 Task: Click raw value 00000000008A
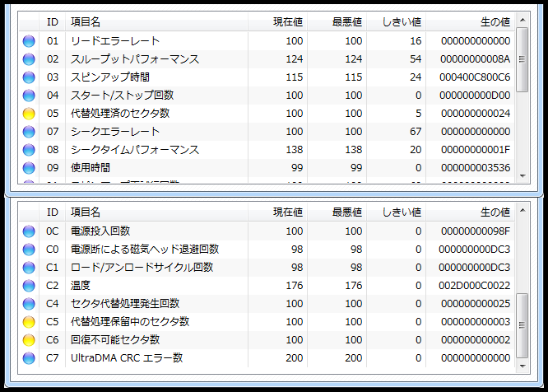tap(476, 59)
